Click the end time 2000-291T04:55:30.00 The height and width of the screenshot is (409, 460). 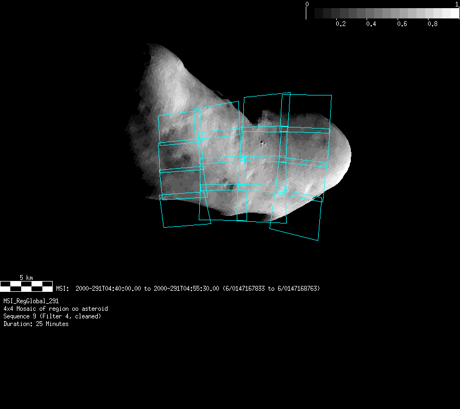186,289
